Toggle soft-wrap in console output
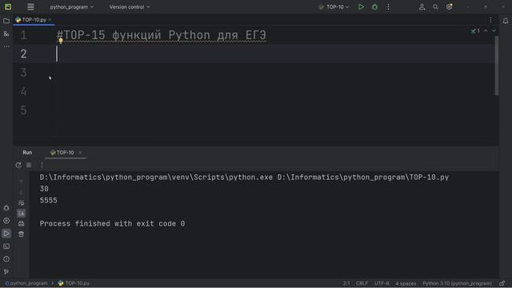The height and width of the screenshot is (288, 512). (x=22, y=202)
